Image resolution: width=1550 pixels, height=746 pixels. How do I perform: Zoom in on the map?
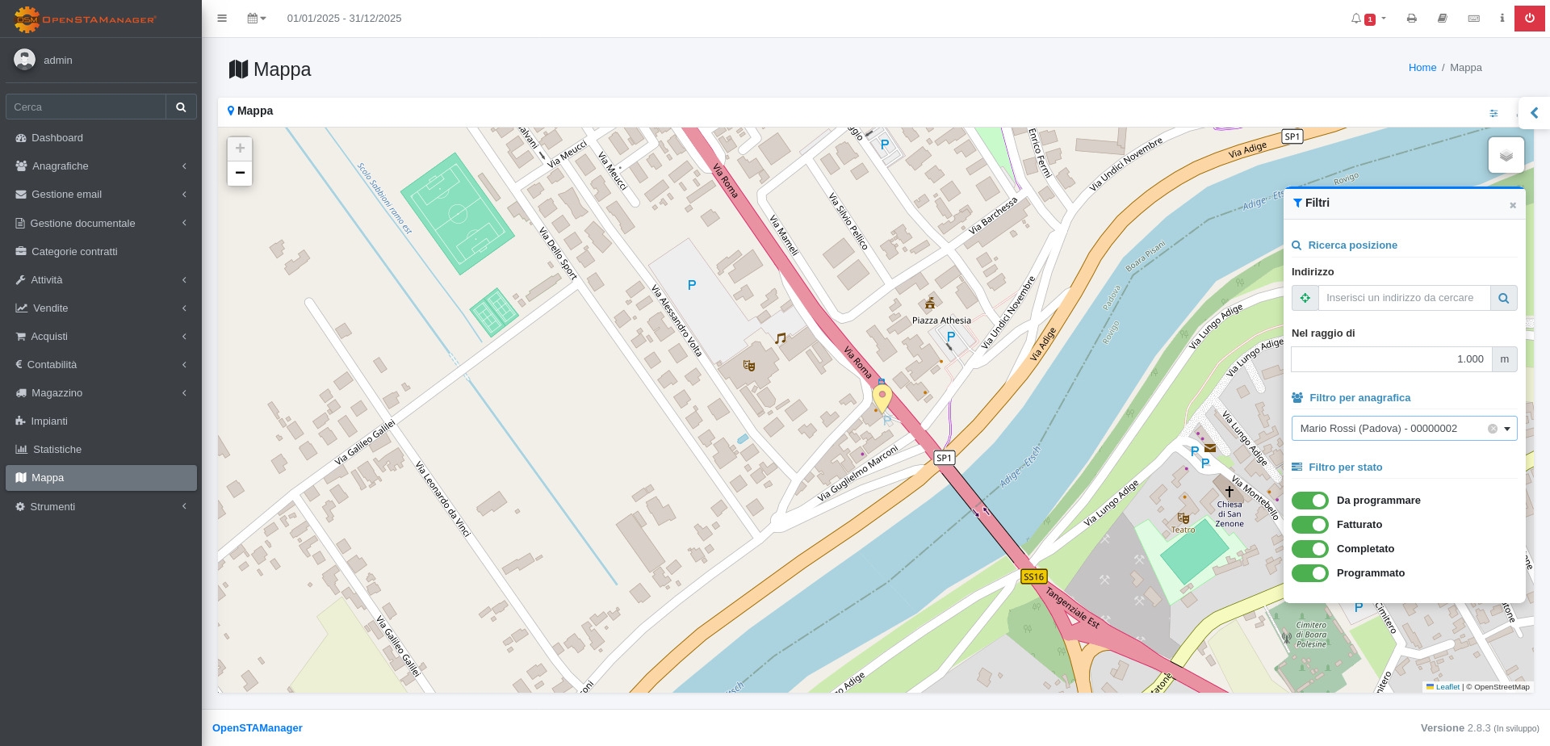pos(240,149)
